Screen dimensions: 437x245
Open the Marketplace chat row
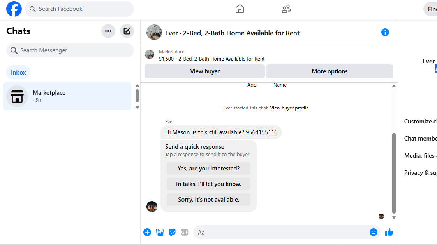(67, 96)
